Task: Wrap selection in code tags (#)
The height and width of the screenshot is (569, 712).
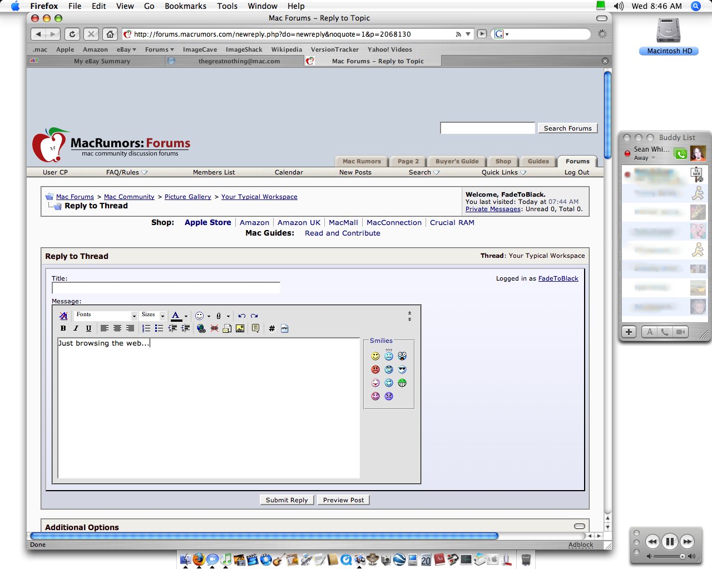Action: pyautogui.click(x=271, y=328)
